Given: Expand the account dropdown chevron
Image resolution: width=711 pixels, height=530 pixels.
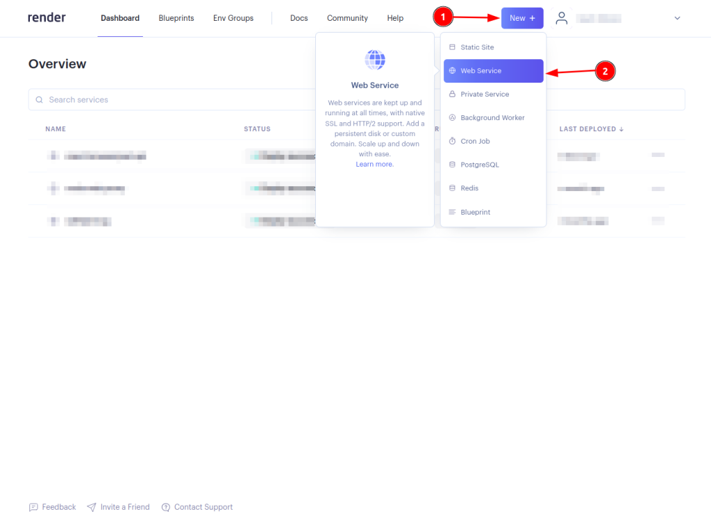Looking at the screenshot, I should pos(677,18).
